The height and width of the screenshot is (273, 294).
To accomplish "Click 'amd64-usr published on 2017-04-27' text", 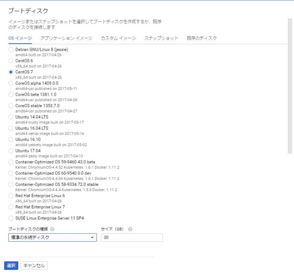I will [x=46, y=111].
